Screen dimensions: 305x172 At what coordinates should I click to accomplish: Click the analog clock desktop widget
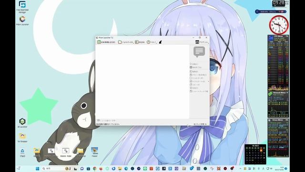[279, 25]
